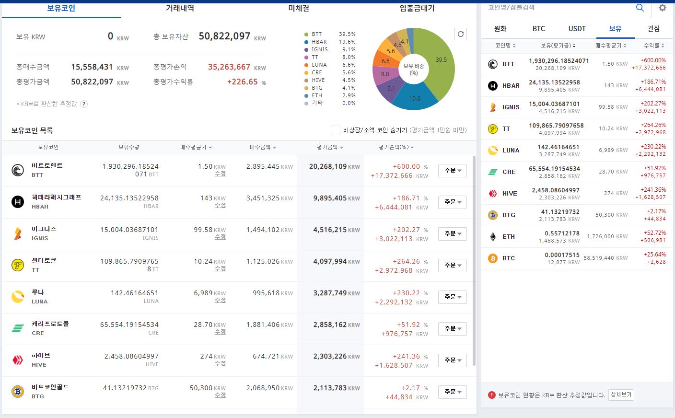Screen dimensions: 675x418
Task: Click 수정 link for 이그니스 average price
Action: (x=220, y=237)
